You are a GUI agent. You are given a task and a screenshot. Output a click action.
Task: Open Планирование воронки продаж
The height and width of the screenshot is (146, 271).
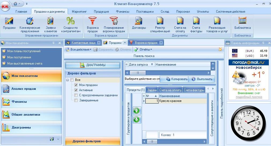tap(114, 24)
